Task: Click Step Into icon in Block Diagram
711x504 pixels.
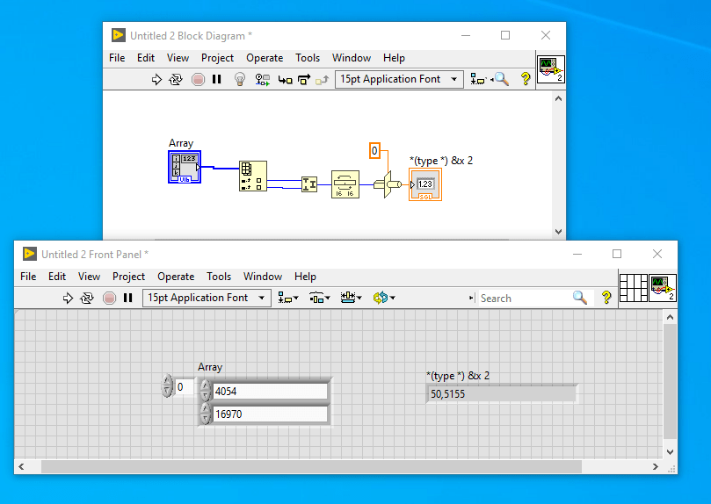Action: click(x=286, y=80)
